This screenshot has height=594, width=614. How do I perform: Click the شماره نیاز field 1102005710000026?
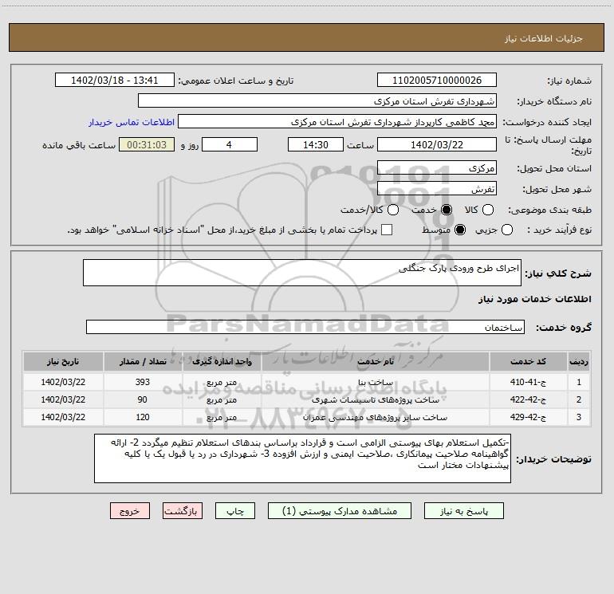coord(437,81)
